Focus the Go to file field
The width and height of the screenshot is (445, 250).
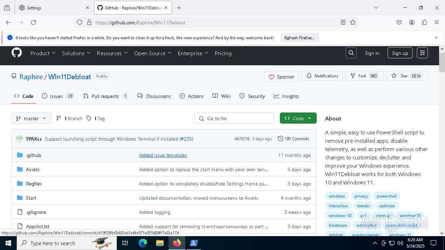click(234, 118)
